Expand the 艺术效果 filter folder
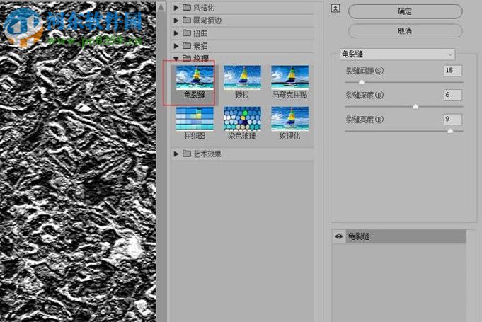 pos(176,154)
